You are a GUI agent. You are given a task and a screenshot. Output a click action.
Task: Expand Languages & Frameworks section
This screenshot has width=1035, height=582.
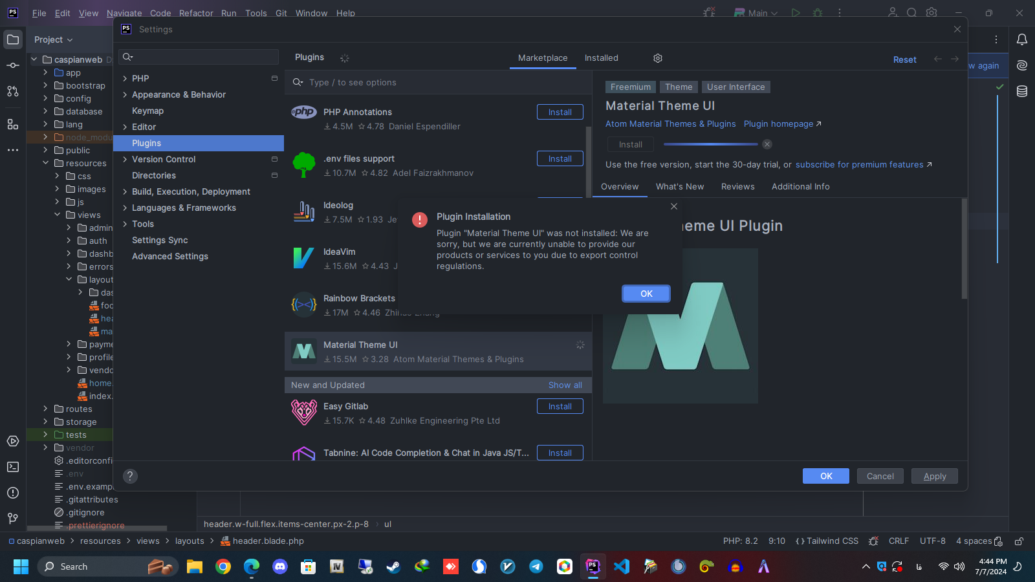click(125, 208)
